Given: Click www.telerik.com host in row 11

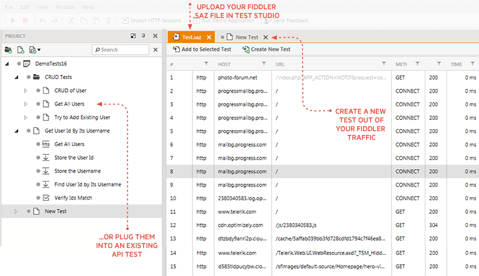Looking at the screenshot, I should pyautogui.click(x=237, y=211).
